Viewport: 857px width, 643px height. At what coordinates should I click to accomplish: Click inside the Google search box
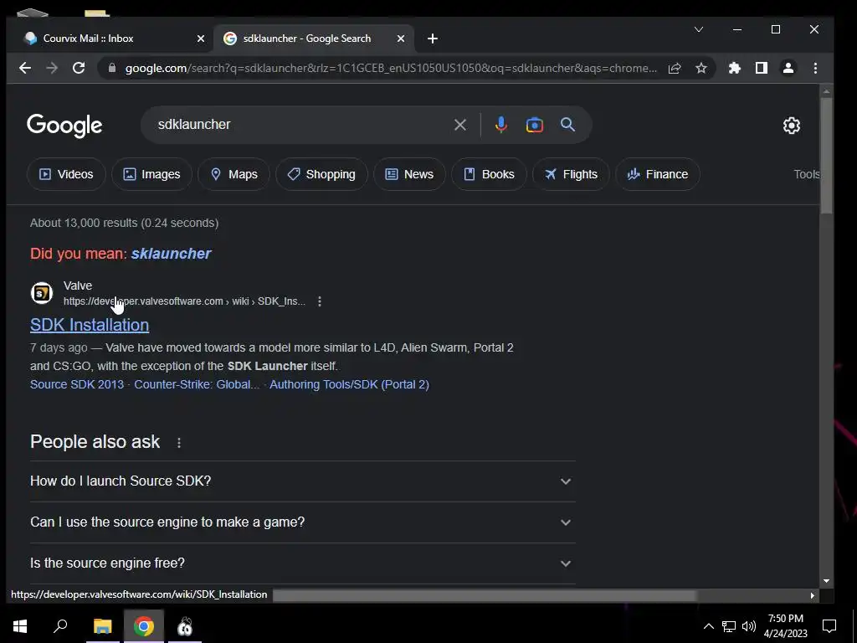300,125
